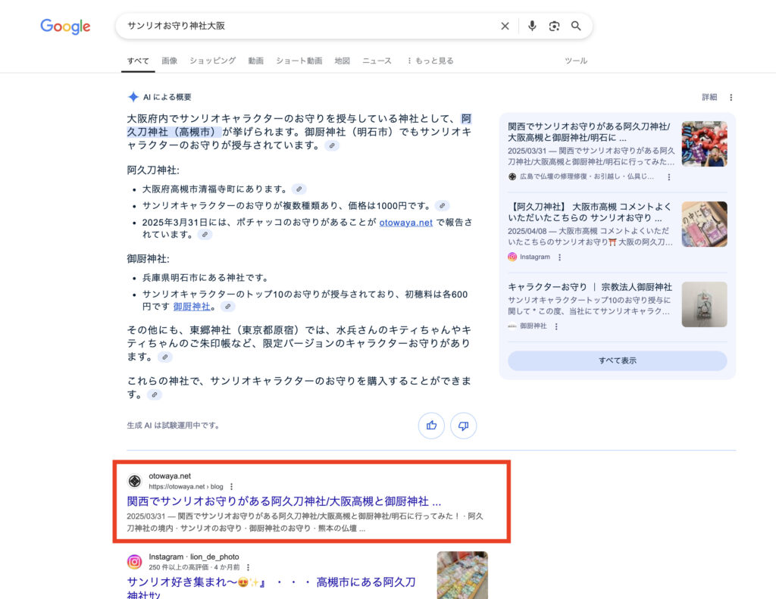
Task: Open thumbnail of the 【阿久刀神社】 Instagram source card
Action: point(704,224)
